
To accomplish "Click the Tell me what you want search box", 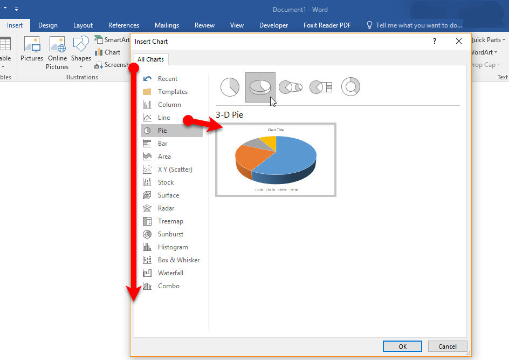I will (414, 25).
